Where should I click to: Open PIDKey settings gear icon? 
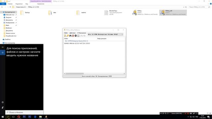pyautogui.click(x=76, y=36)
